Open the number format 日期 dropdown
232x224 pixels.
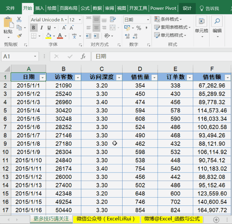pos(148,20)
